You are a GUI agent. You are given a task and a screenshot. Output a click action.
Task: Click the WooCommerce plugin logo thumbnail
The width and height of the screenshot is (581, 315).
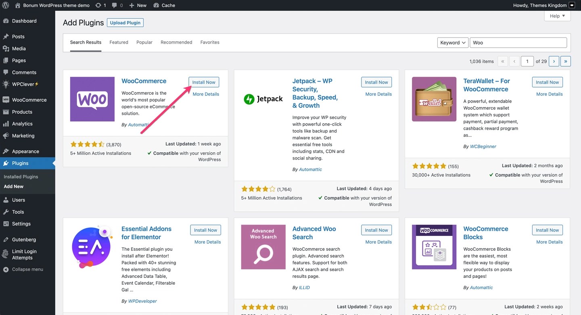[x=92, y=99]
